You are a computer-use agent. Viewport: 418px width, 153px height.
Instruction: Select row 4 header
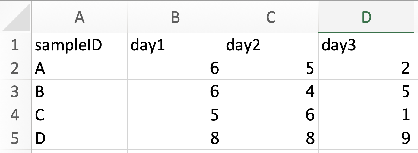15,115
